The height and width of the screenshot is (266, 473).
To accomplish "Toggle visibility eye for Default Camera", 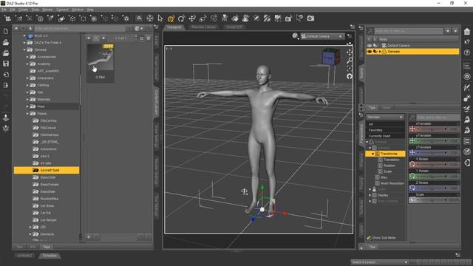I will (x=370, y=46).
